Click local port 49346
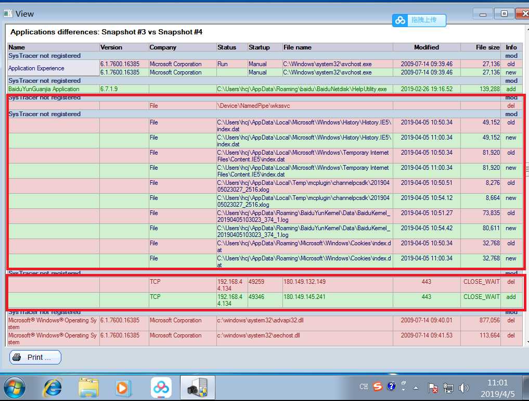Screen dimensions: 529x401 click(x=256, y=297)
